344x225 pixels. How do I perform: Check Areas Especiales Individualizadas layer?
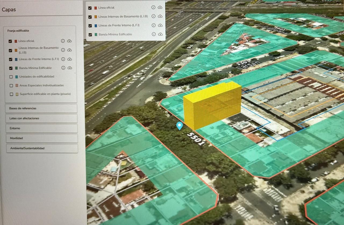point(11,86)
